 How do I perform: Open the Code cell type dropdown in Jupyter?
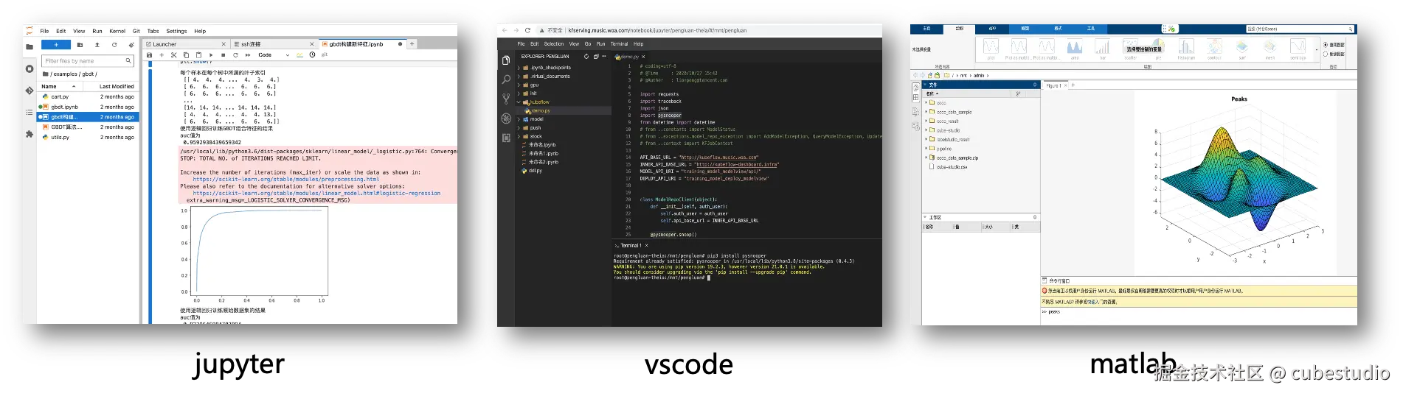274,55
